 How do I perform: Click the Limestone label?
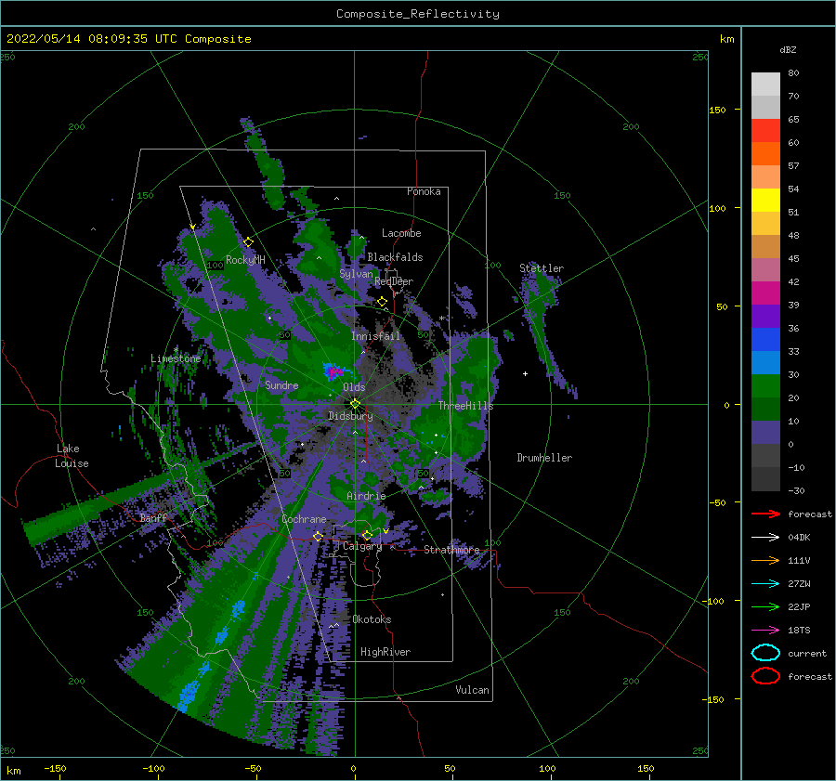click(176, 358)
